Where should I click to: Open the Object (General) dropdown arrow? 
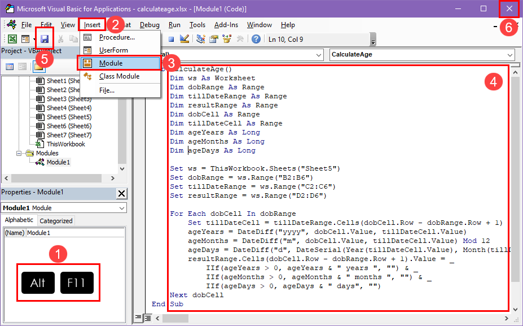[x=319, y=54]
